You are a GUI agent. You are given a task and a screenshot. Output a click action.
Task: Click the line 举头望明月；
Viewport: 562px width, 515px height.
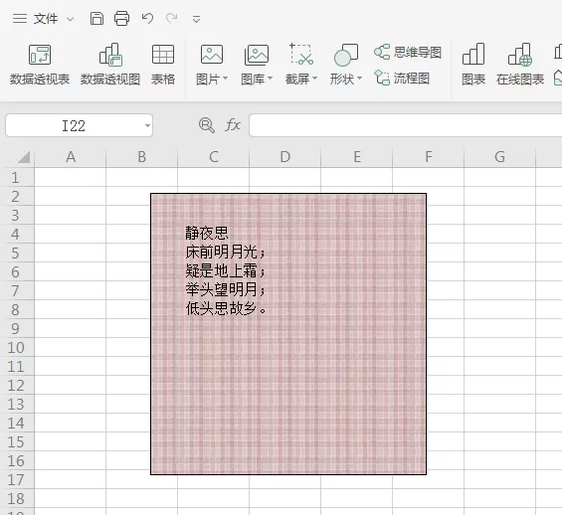coord(226,289)
